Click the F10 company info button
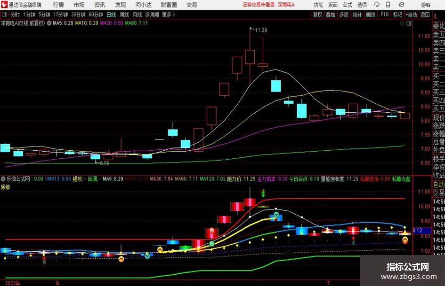This screenshot has width=445, height=286. (x=385, y=15)
